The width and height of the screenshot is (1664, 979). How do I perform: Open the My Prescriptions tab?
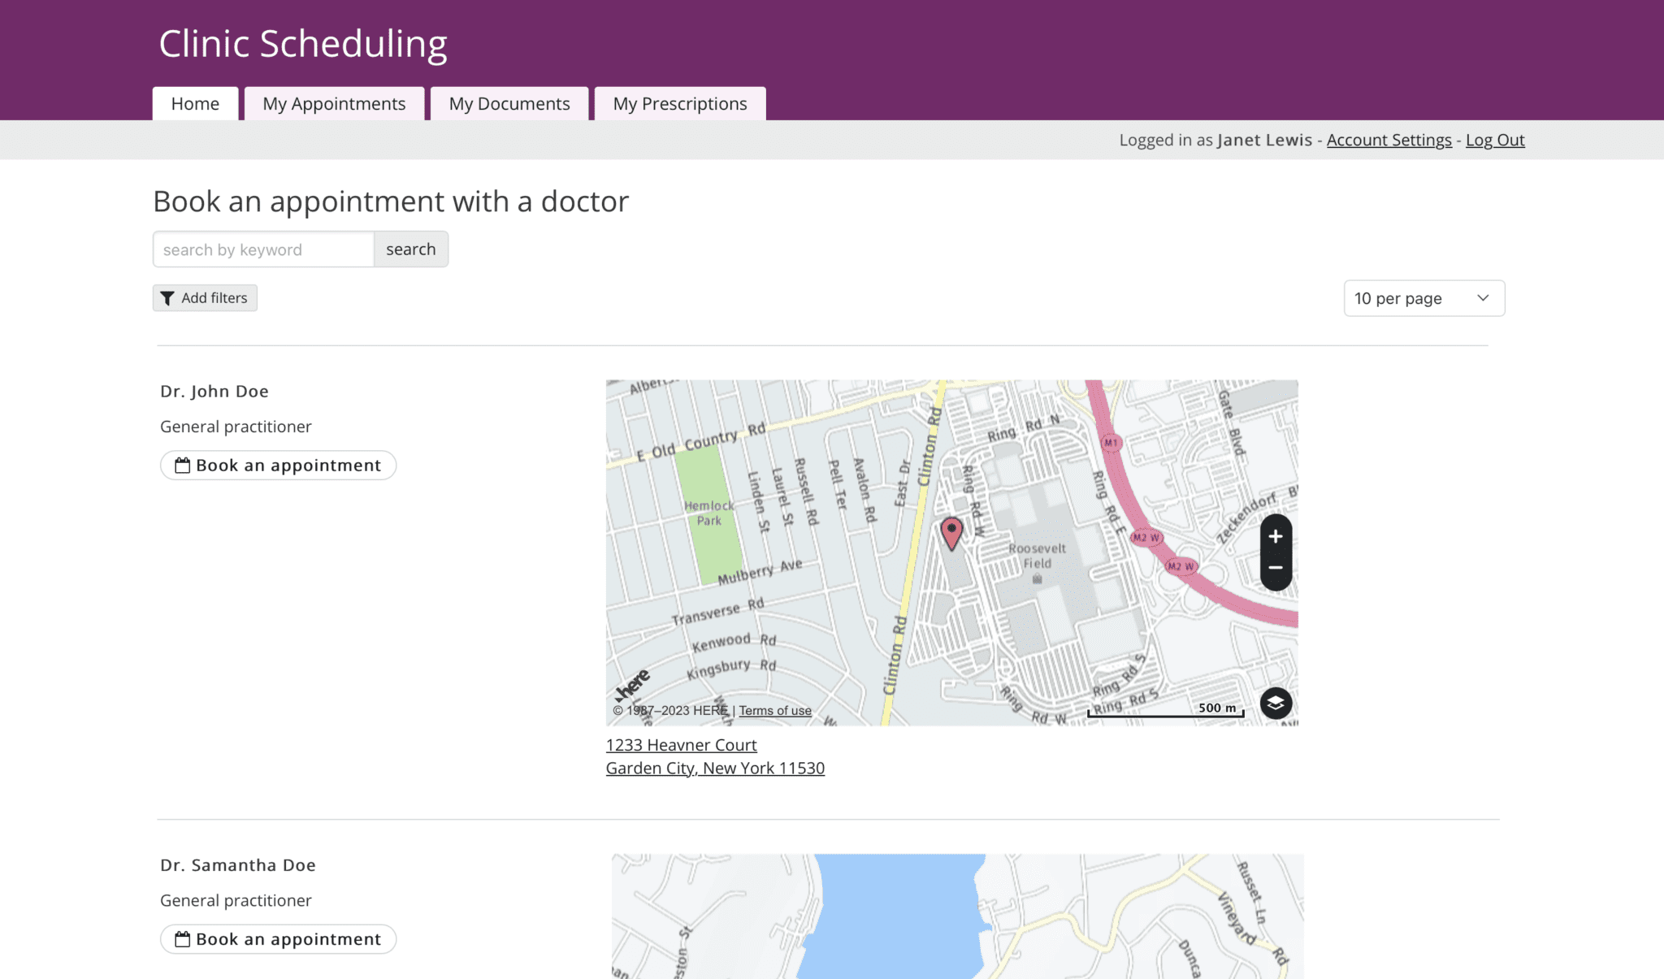pyautogui.click(x=680, y=103)
